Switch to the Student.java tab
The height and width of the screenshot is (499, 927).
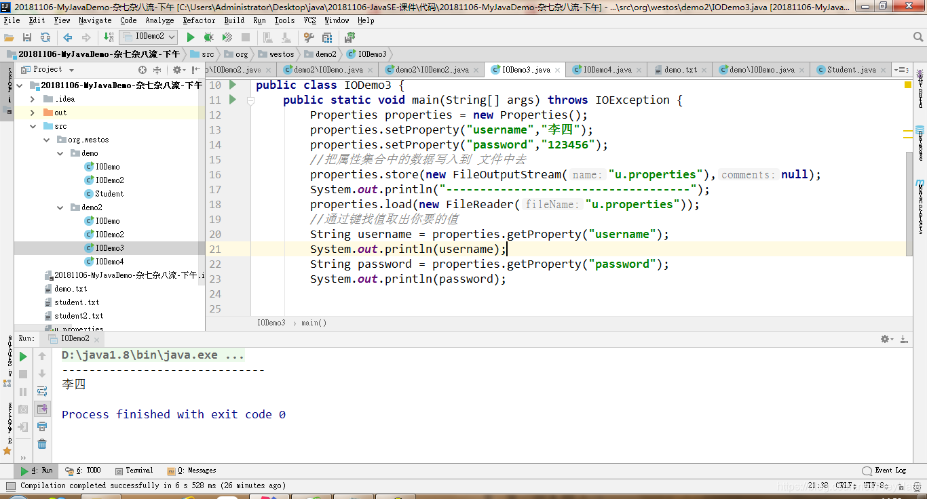(851, 70)
